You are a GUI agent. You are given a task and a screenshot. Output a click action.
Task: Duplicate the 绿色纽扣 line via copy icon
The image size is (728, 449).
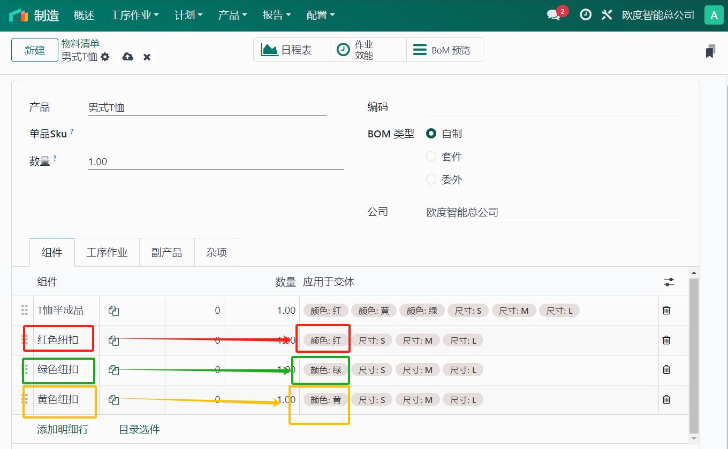[x=113, y=369]
